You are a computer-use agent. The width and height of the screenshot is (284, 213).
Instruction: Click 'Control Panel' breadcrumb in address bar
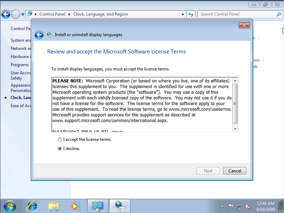52,14
